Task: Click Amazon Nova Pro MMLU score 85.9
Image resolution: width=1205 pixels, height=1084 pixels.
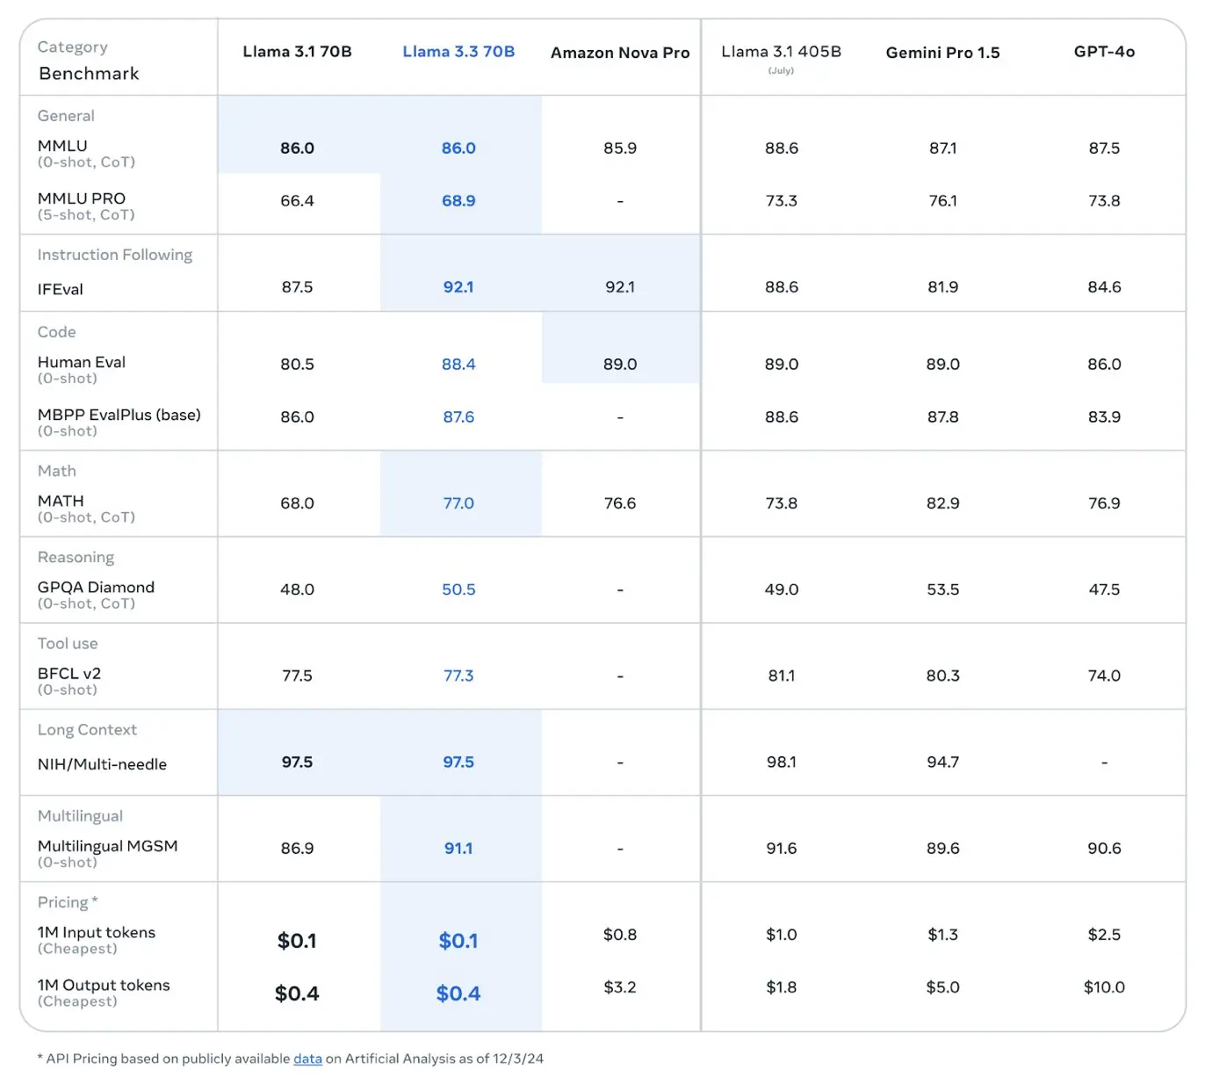Action: click(x=620, y=148)
